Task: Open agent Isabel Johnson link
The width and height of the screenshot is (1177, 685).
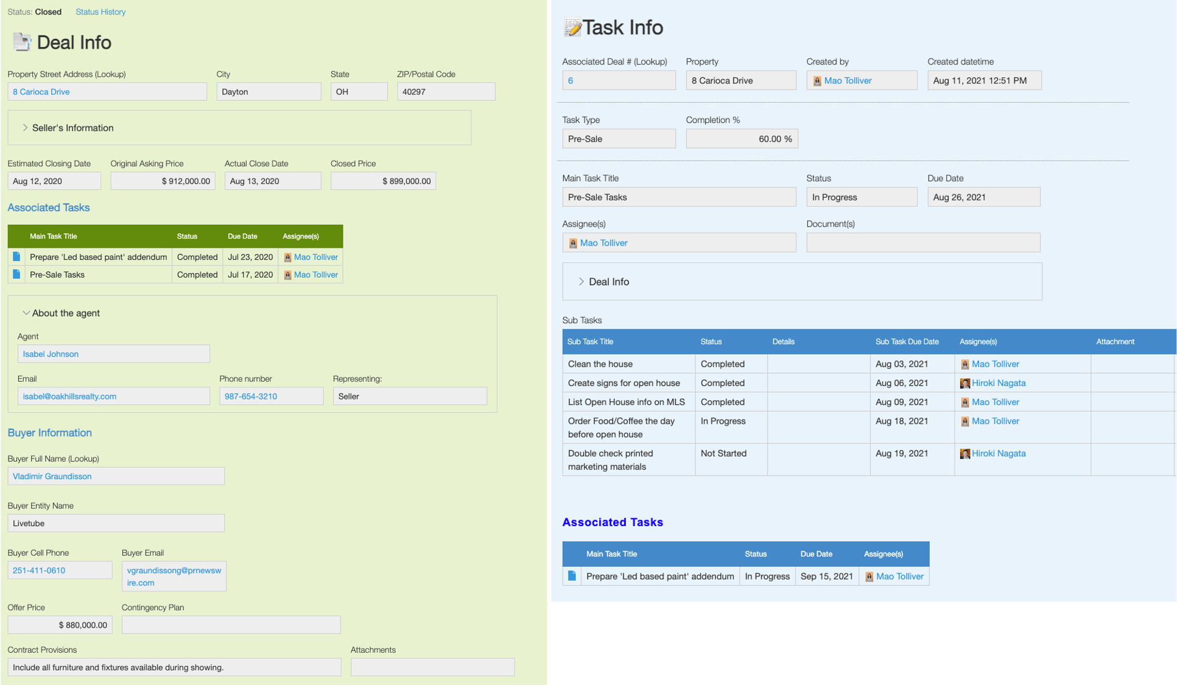Action: coord(51,354)
